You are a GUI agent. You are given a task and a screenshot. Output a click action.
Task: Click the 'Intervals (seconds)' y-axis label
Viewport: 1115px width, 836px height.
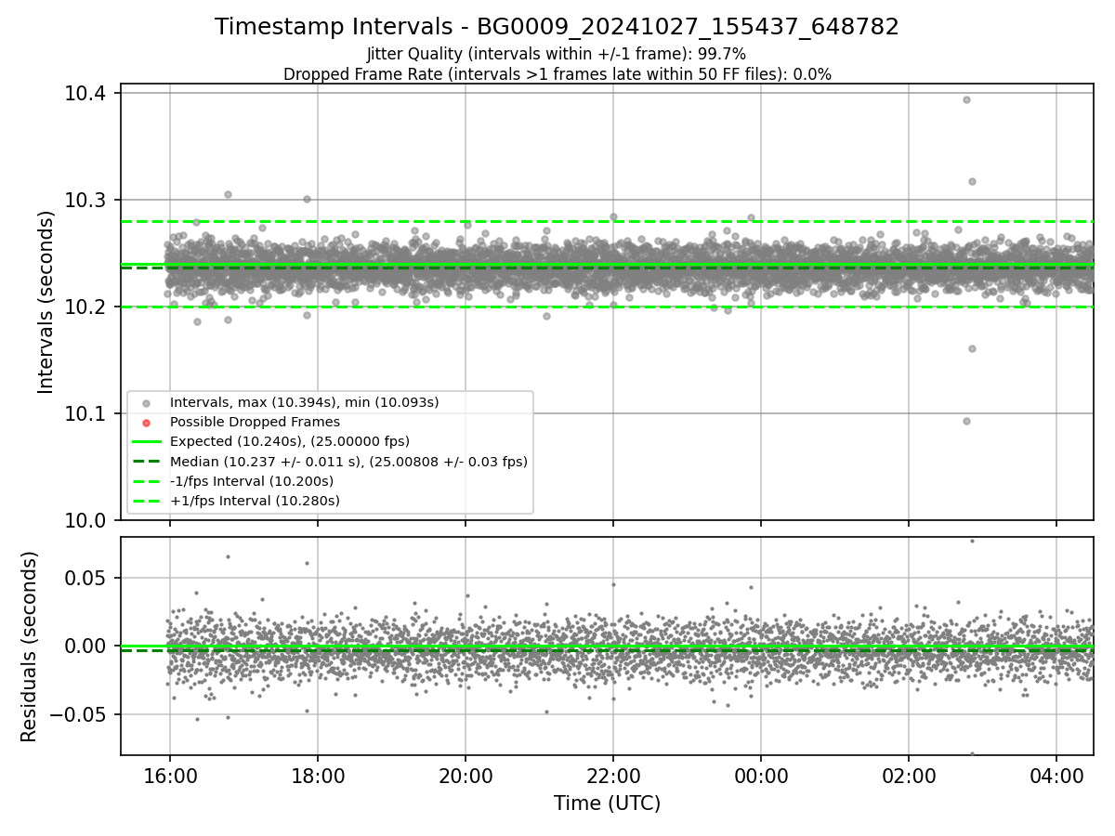click(46, 302)
